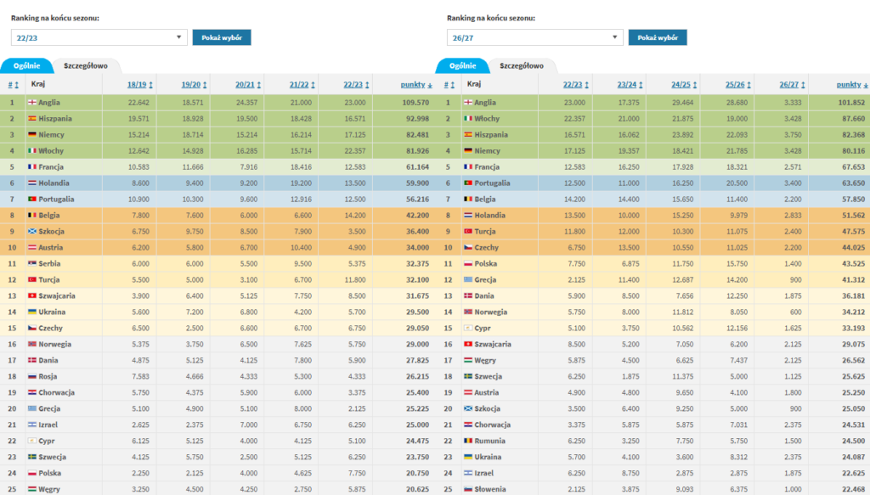Sort left table by rank number column
Viewport: 870px width, 495px height.
14,85
